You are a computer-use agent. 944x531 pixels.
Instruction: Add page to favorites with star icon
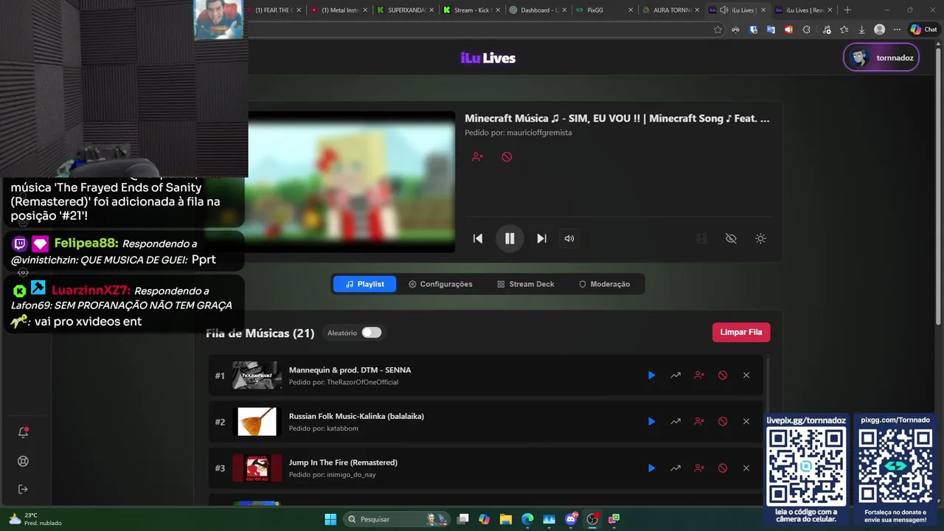click(718, 29)
